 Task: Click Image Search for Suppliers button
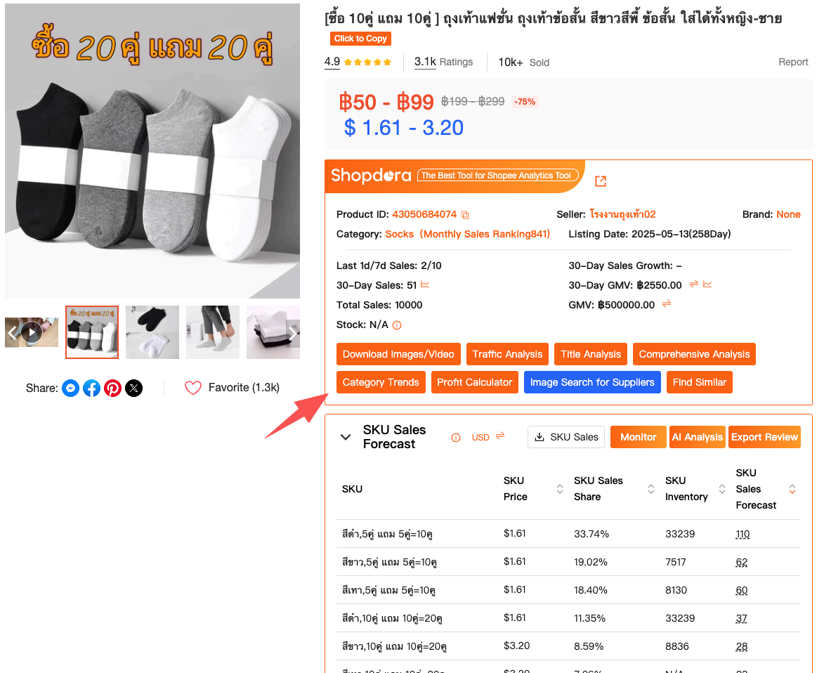click(592, 382)
